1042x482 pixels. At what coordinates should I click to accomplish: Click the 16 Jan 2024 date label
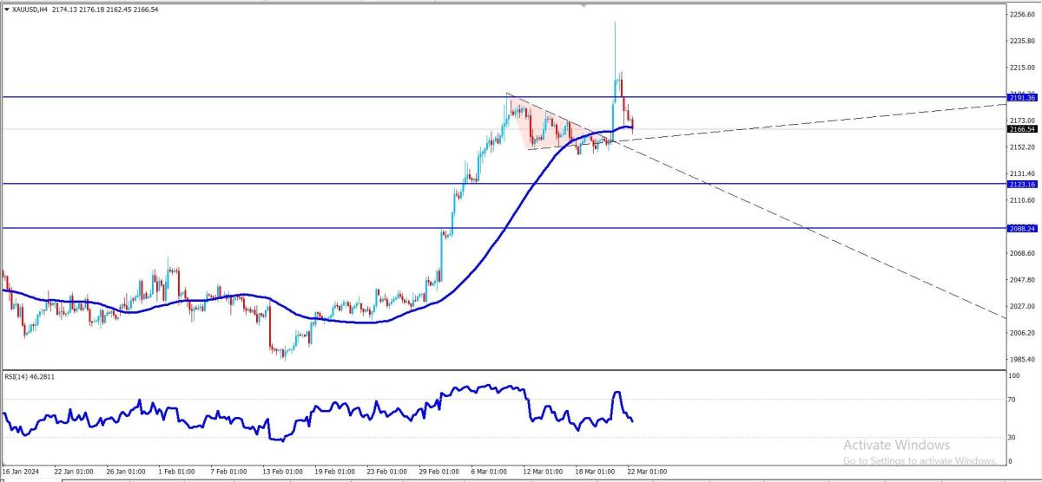tap(21, 472)
